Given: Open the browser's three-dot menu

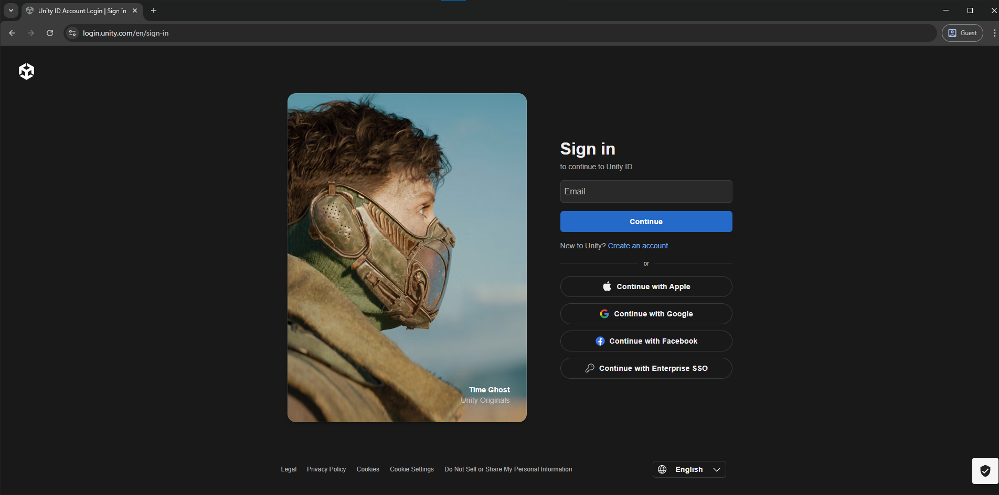Looking at the screenshot, I should click(x=995, y=32).
